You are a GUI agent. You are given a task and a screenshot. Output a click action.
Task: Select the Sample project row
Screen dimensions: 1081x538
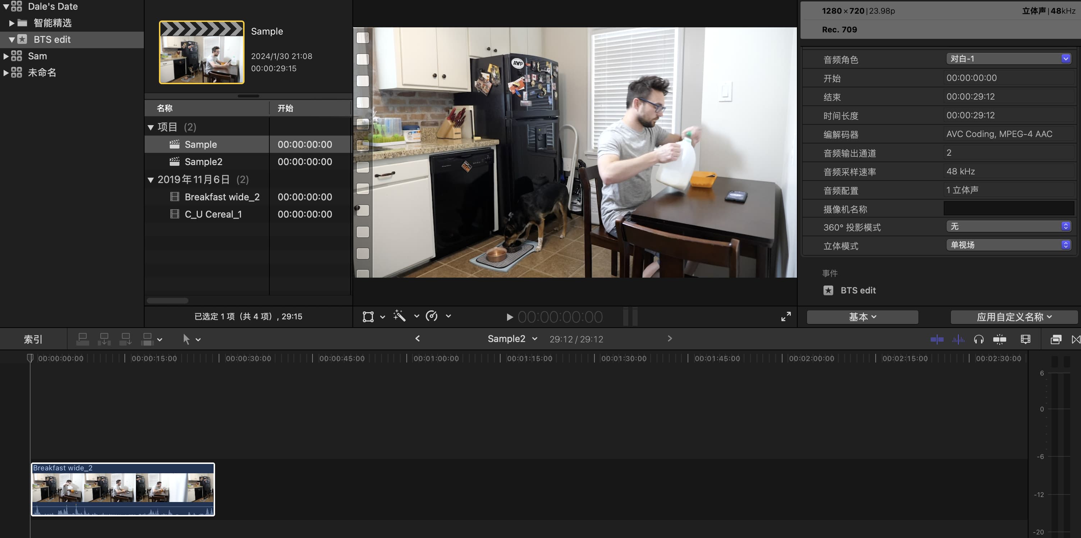point(247,144)
